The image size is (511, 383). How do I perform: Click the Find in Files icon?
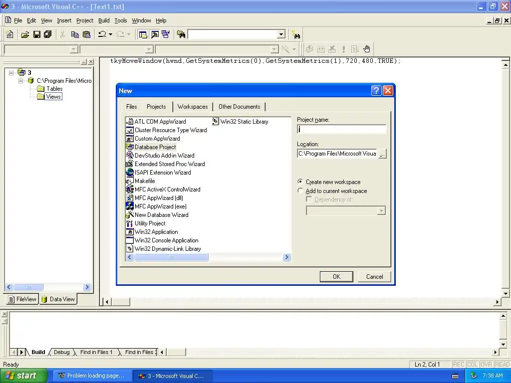coord(181,34)
